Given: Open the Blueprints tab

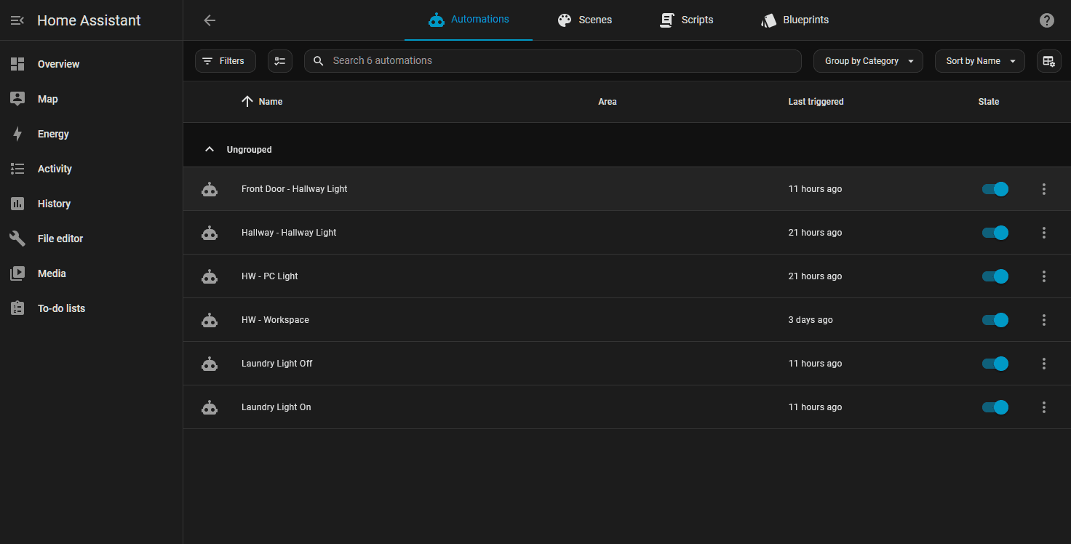Looking at the screenshot, I should point(795,20).
